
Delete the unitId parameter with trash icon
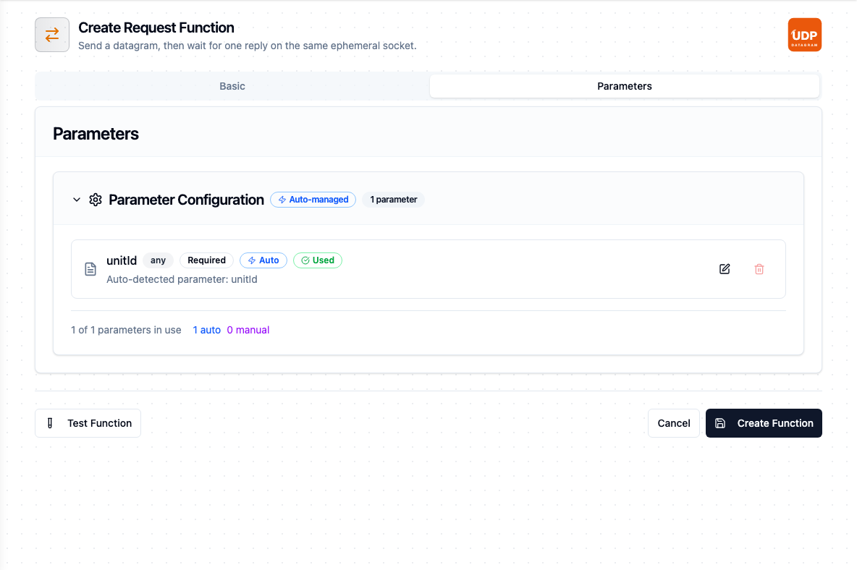(759, 268)
